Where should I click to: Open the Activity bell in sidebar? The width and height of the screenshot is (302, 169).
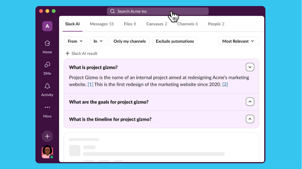point(47,90)
